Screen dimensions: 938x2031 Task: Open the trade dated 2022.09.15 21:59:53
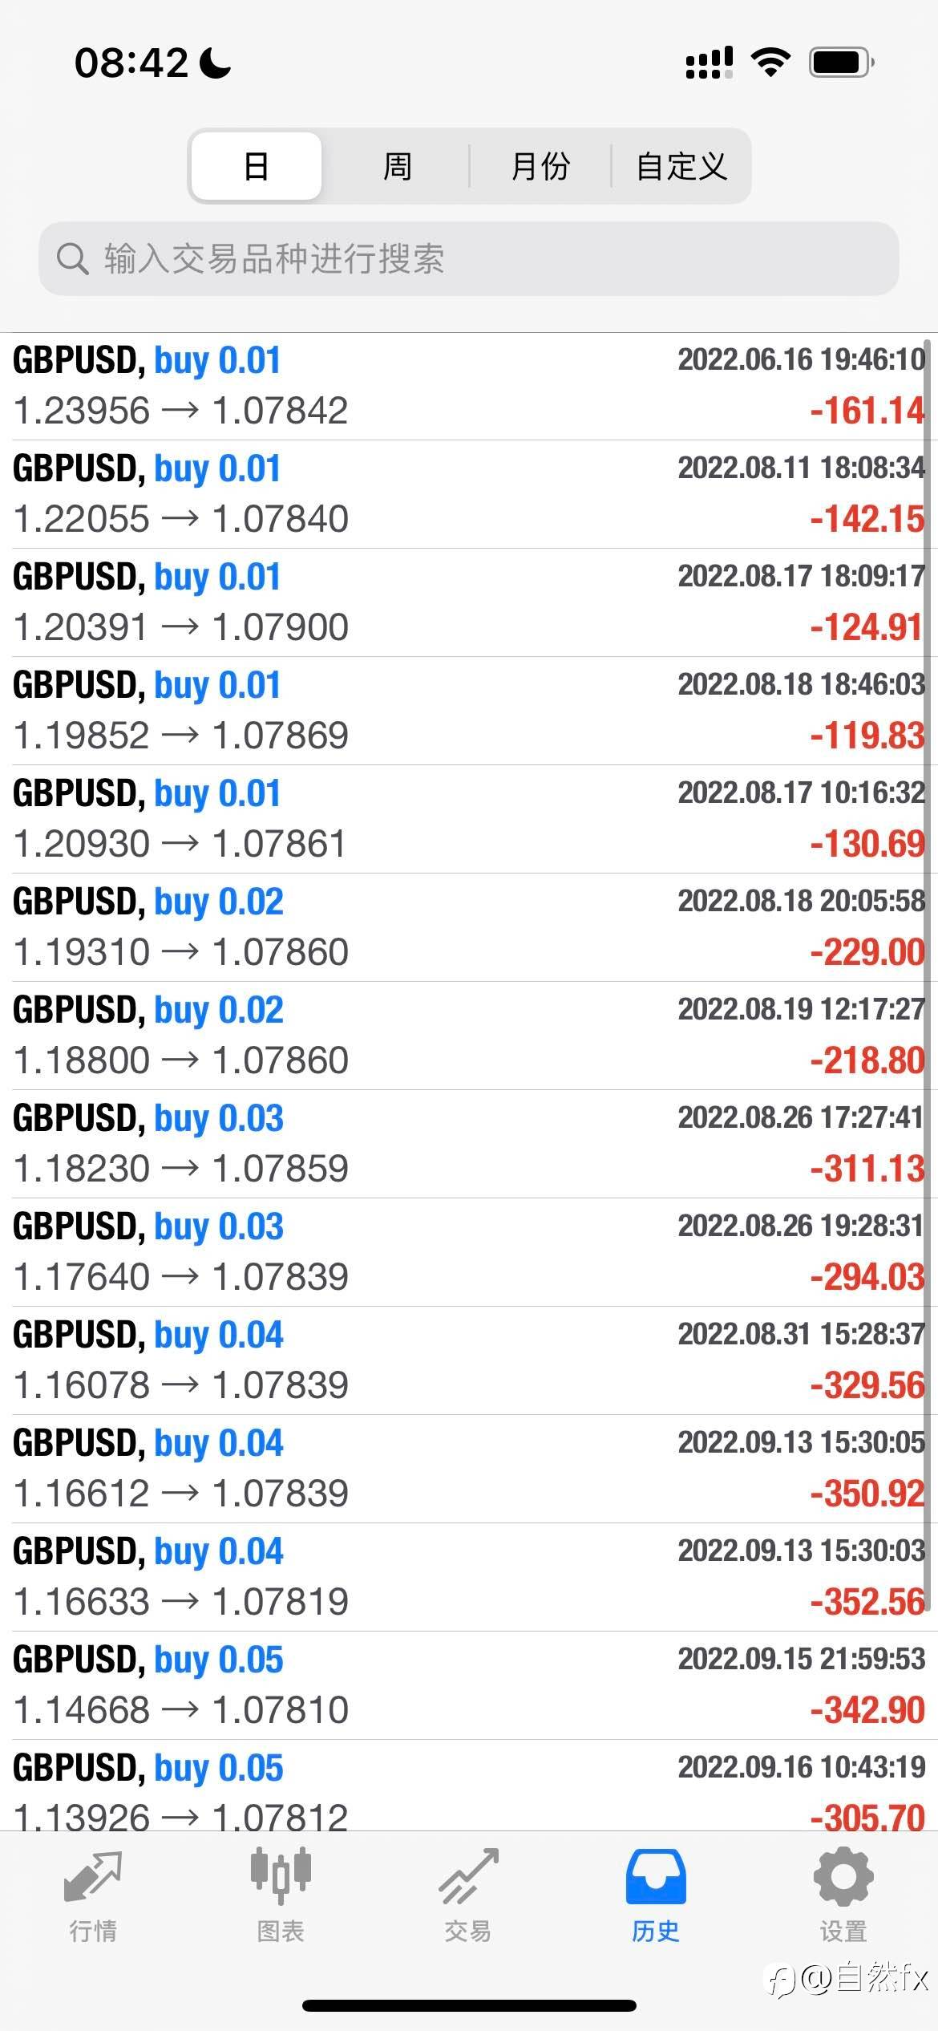pos(469,1685)
